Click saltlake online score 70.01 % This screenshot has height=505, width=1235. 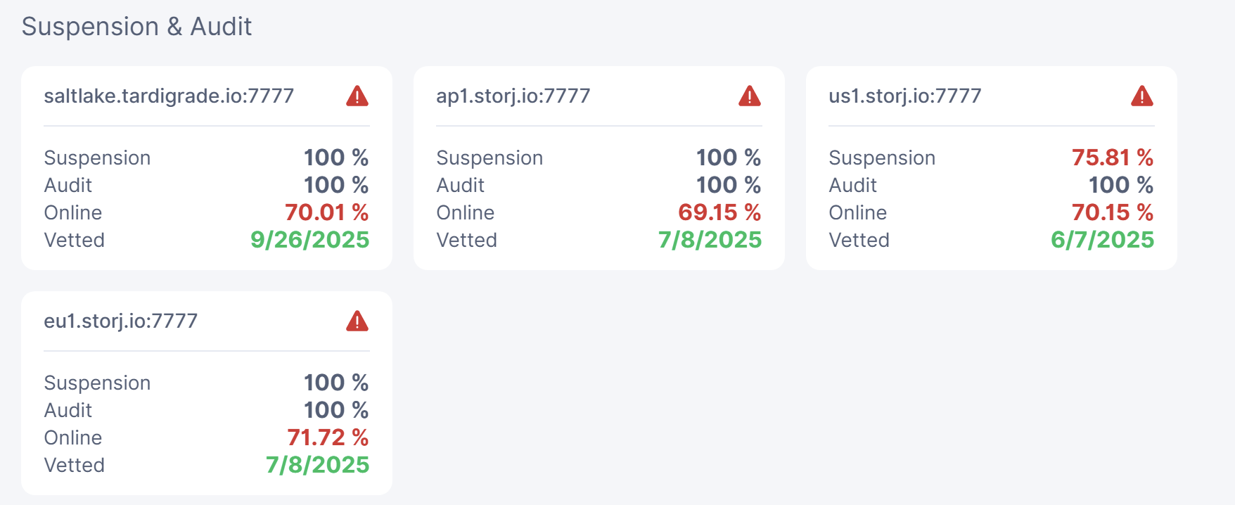pos(326,212)
